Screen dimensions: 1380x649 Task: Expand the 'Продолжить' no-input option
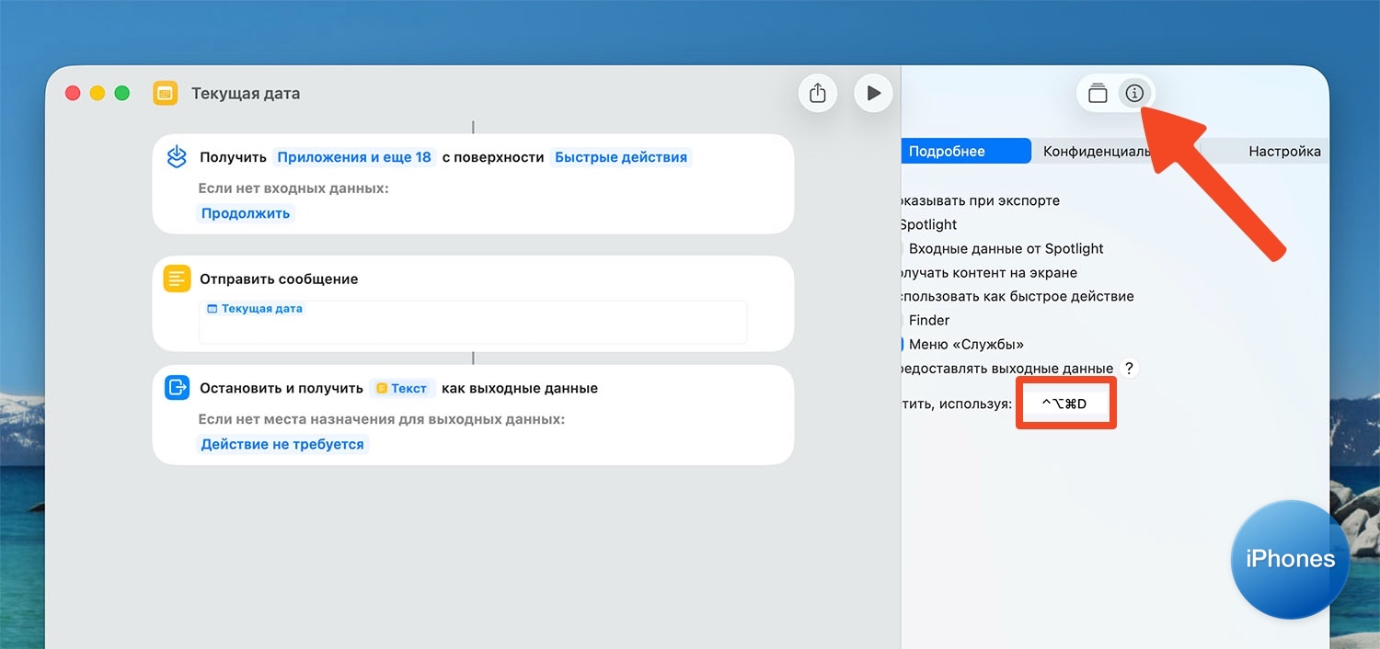point(246,213)
